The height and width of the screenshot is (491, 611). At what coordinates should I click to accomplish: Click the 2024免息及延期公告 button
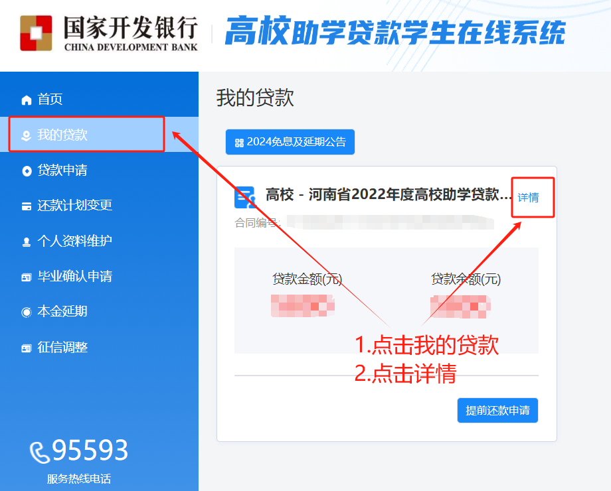click(x=290, y=142)
